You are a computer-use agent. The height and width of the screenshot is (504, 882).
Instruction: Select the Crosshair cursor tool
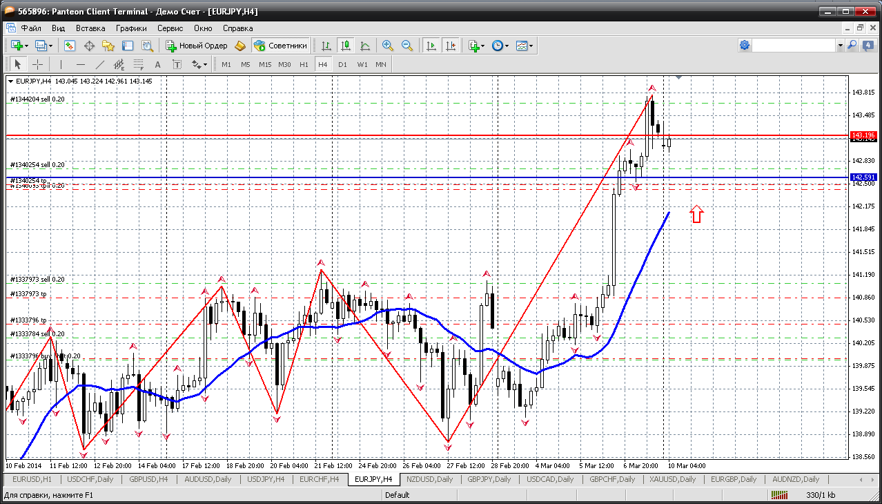pos(37,64)
